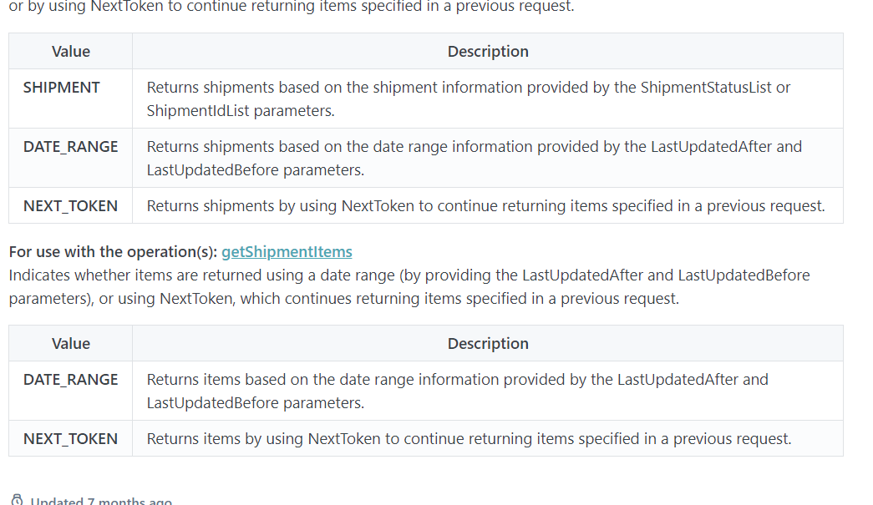Click the top line mentioning 'previous request'
This screenshot has height=505, width=873.
click(x=291, y=7)
